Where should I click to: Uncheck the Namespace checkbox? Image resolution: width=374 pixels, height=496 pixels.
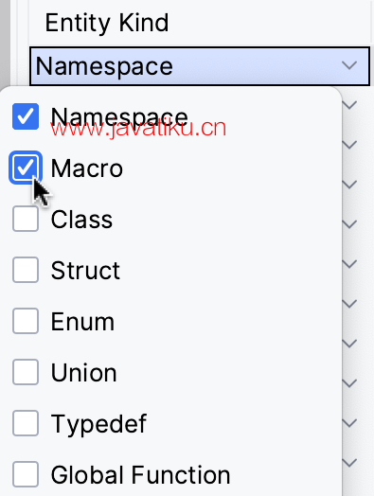pos(26,116)
